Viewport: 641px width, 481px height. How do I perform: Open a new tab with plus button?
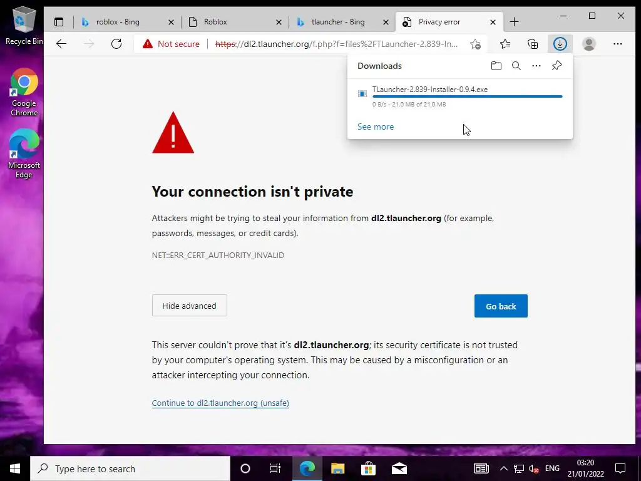pos(515,22)
